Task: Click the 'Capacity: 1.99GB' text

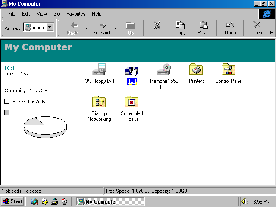Action: [x=26, y=91]
